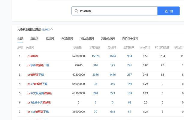Viewport: 184px width, 120px height.
Task: Click the 16,043 result count number
Action: (45, 30)
